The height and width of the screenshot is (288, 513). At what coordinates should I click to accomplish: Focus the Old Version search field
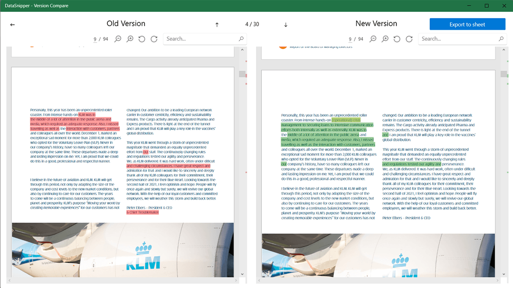tap(199, 39)
